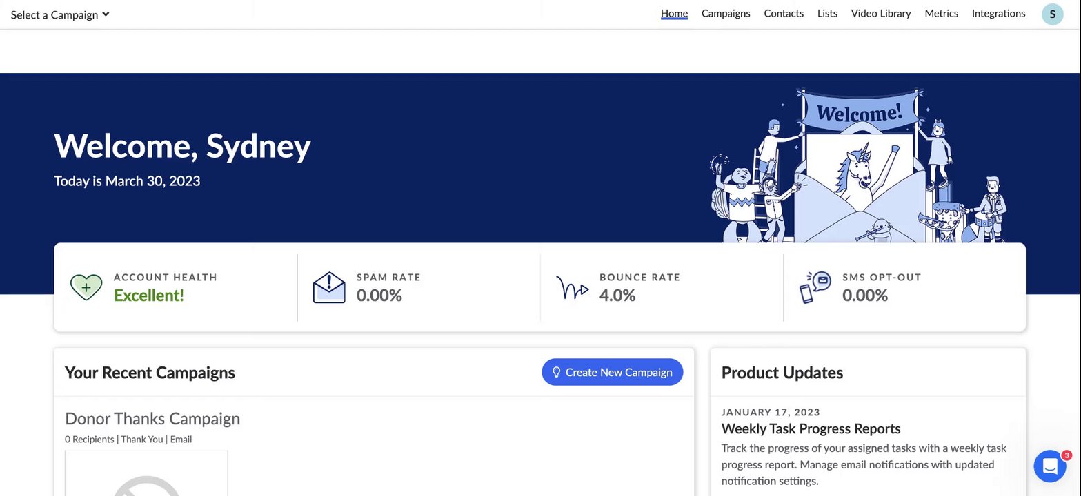The height and width of the screenshot is (496, 1081).
Task: Navigate to Contacts
Action: [x=784, y=13]
